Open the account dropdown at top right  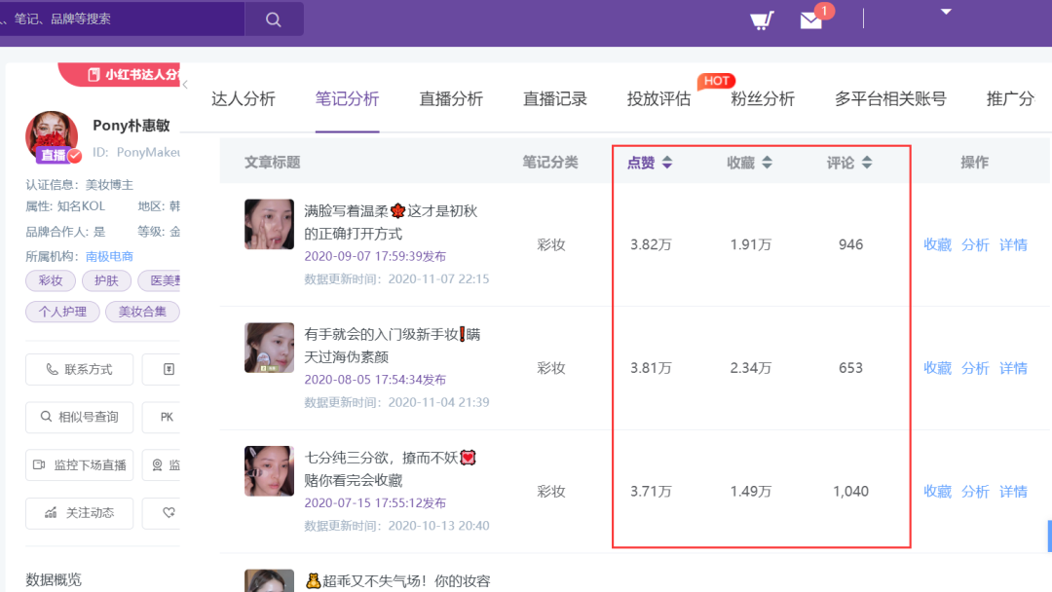point(944,12)
